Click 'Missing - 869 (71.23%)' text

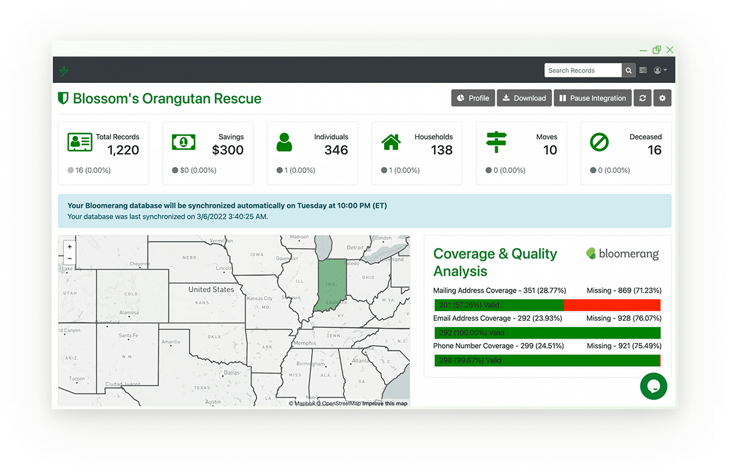coord(624,291)
